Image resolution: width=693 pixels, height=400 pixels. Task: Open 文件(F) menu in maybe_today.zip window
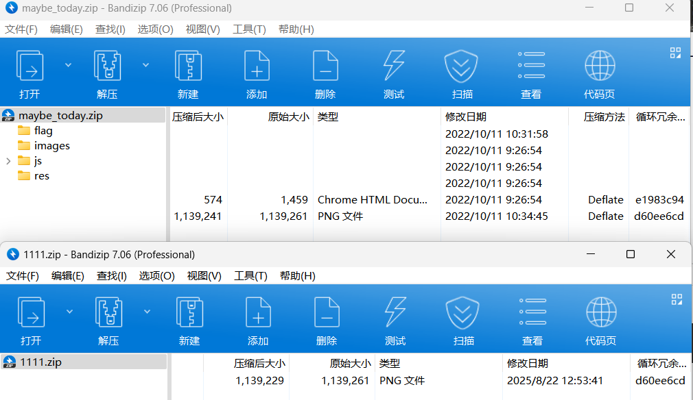coord(21,29)
